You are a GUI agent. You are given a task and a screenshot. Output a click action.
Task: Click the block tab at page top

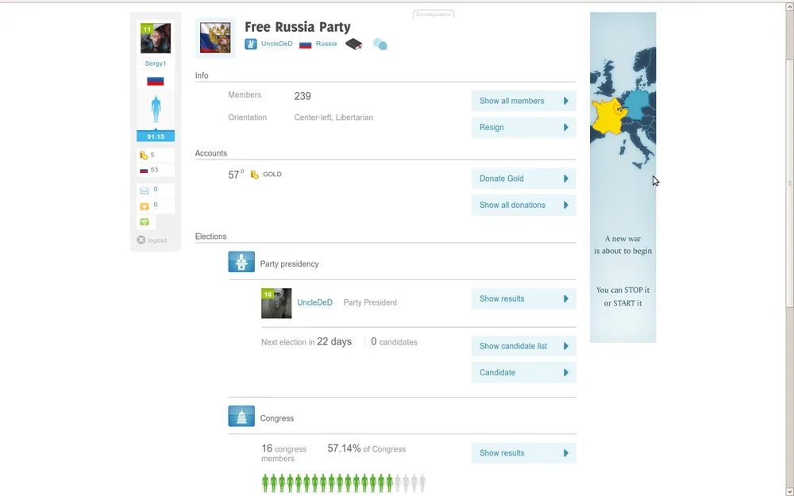pos(434,13)
